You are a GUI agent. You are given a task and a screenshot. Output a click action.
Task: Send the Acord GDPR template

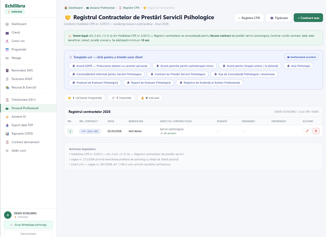(109, 66)
